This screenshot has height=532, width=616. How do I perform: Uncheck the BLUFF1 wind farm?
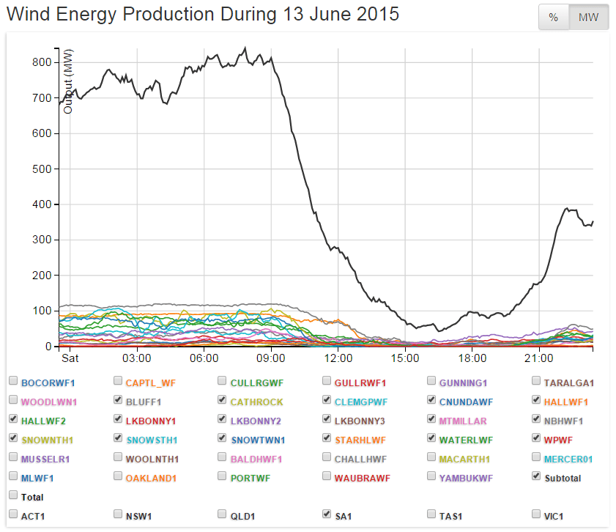tap(118, 400)
